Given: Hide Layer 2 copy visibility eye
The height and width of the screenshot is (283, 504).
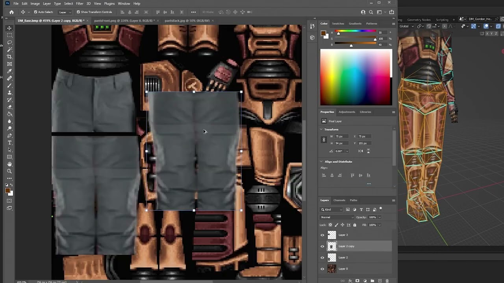Looking at the screenshot, I should click(322, 246).
